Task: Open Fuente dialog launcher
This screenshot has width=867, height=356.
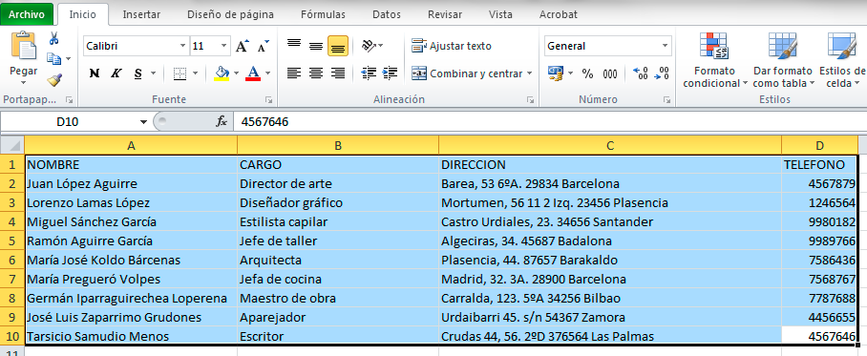Action: click(x=268, y=100)
